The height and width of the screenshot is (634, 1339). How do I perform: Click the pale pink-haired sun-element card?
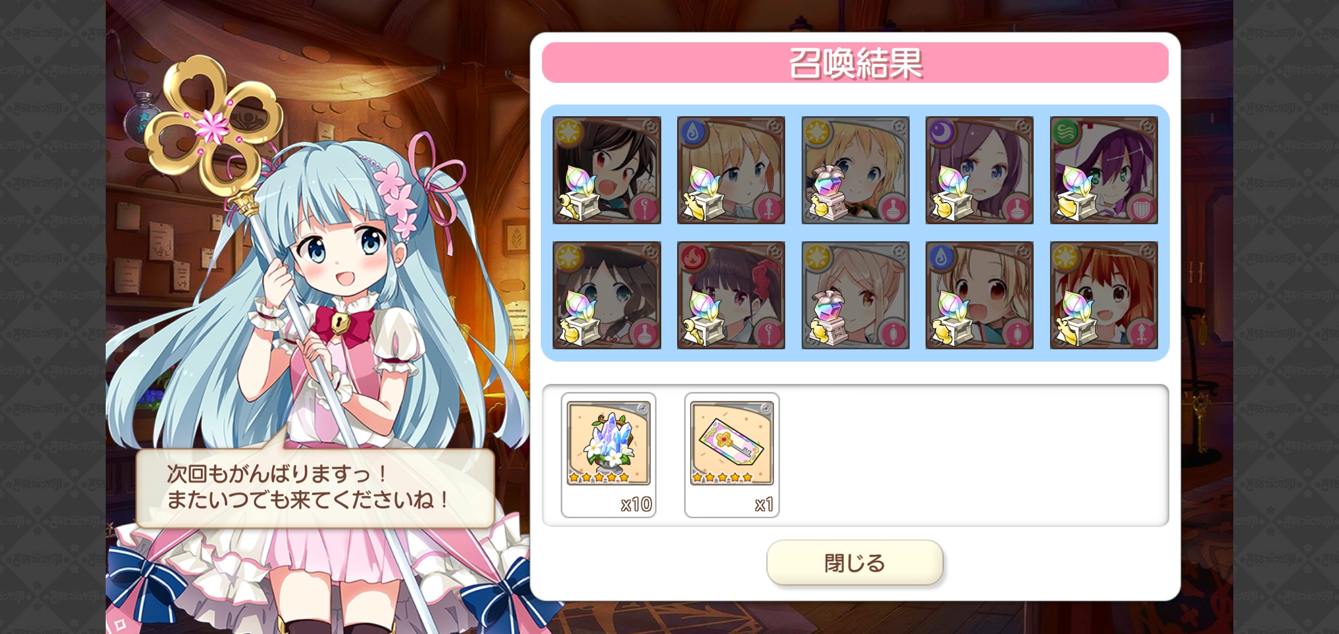tap(856, 295)
